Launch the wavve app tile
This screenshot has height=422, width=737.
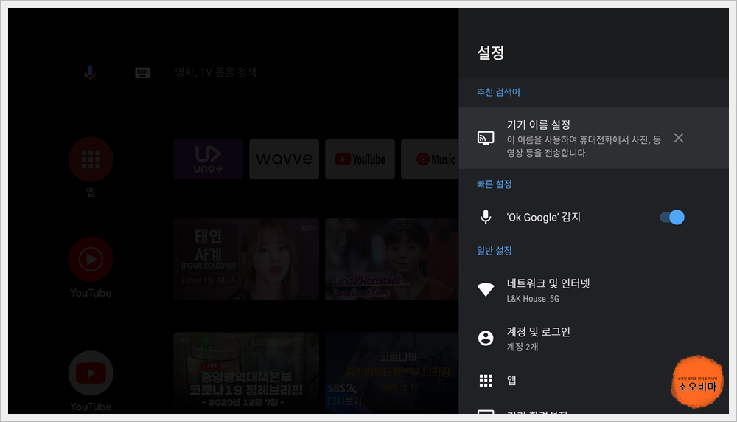[284, 159]
